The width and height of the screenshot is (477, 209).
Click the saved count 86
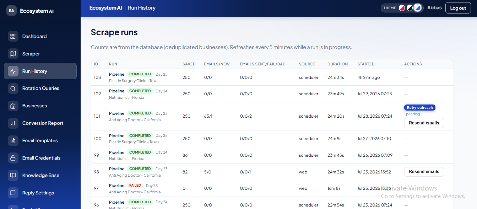tap(185, 155)
